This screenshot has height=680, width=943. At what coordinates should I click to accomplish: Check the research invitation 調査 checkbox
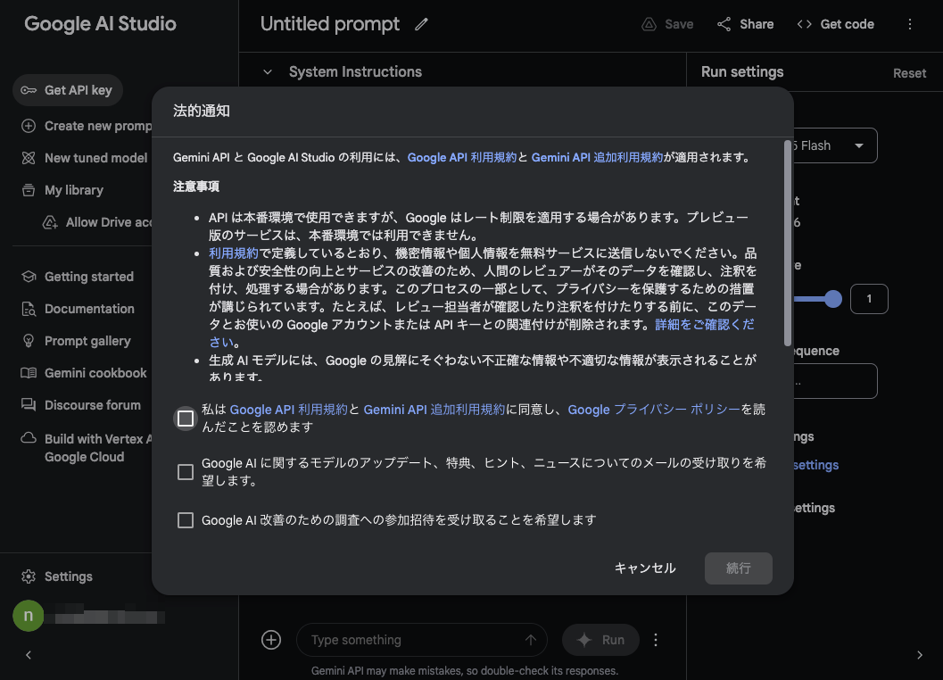point(186,520)
